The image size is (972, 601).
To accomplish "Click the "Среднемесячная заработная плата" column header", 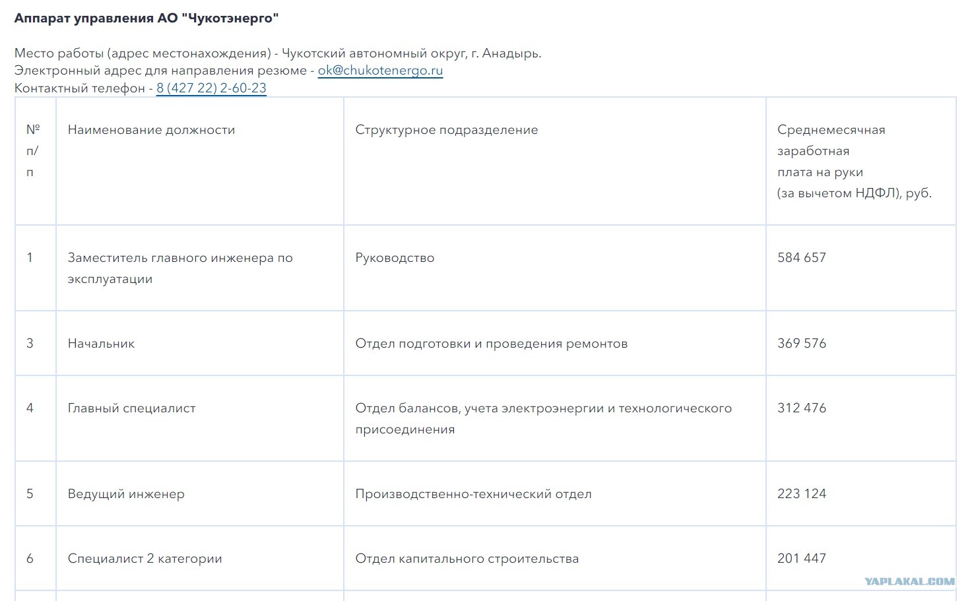I will click(854, 162).
